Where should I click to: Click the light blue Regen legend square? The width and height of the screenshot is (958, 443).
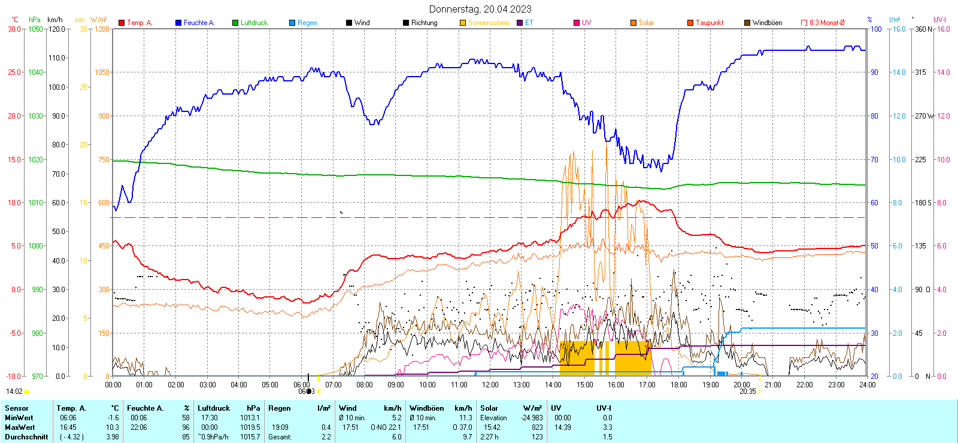click(292, 23)
